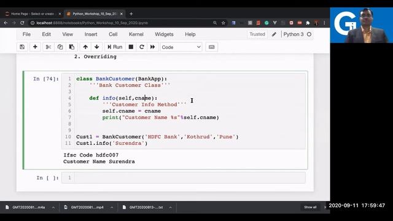
Task: Click the presenter webcam thumbnail
Action: (362, 25)
